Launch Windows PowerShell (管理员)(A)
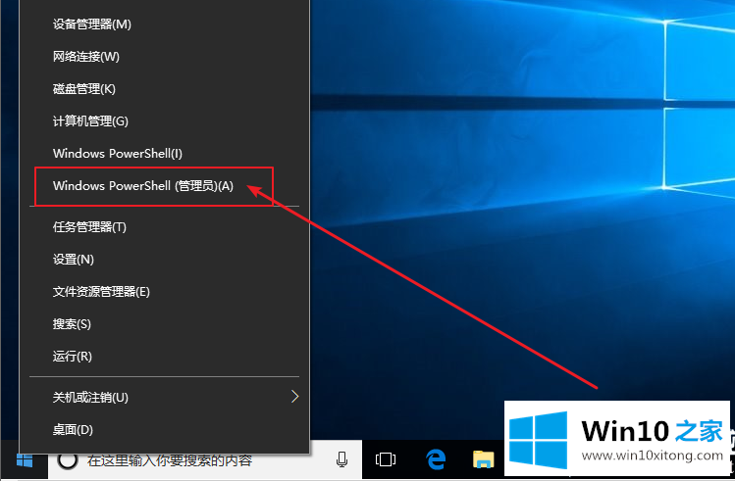Image resolution: width=735 pixels, height=481 pixels. [x=164, y=186]
